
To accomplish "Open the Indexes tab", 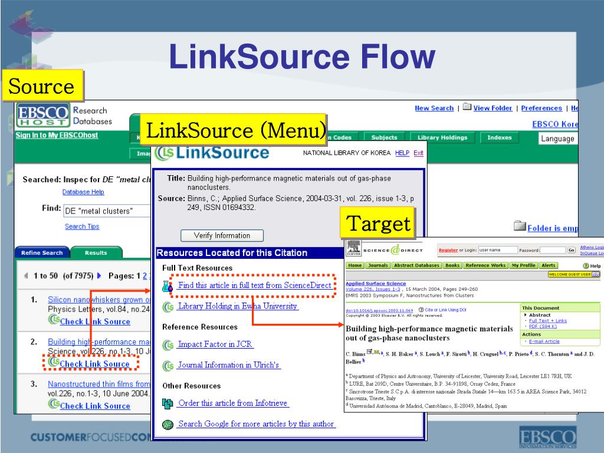I will coord(499,137).
